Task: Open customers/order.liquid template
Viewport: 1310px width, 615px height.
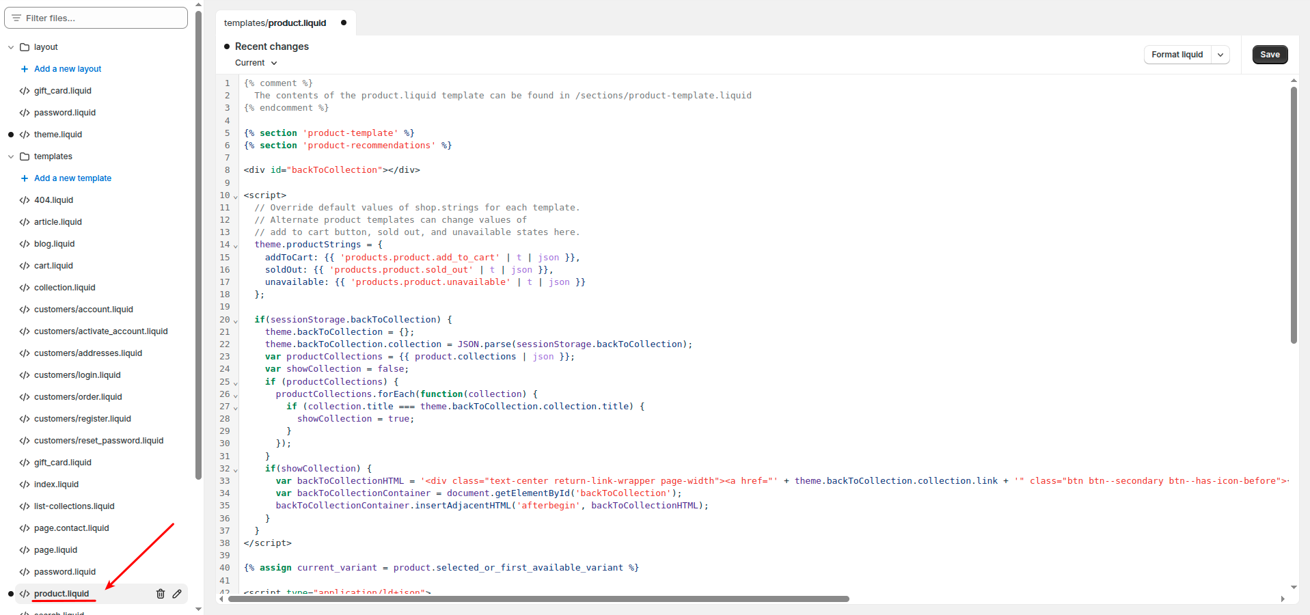Action: pos(78,397)
